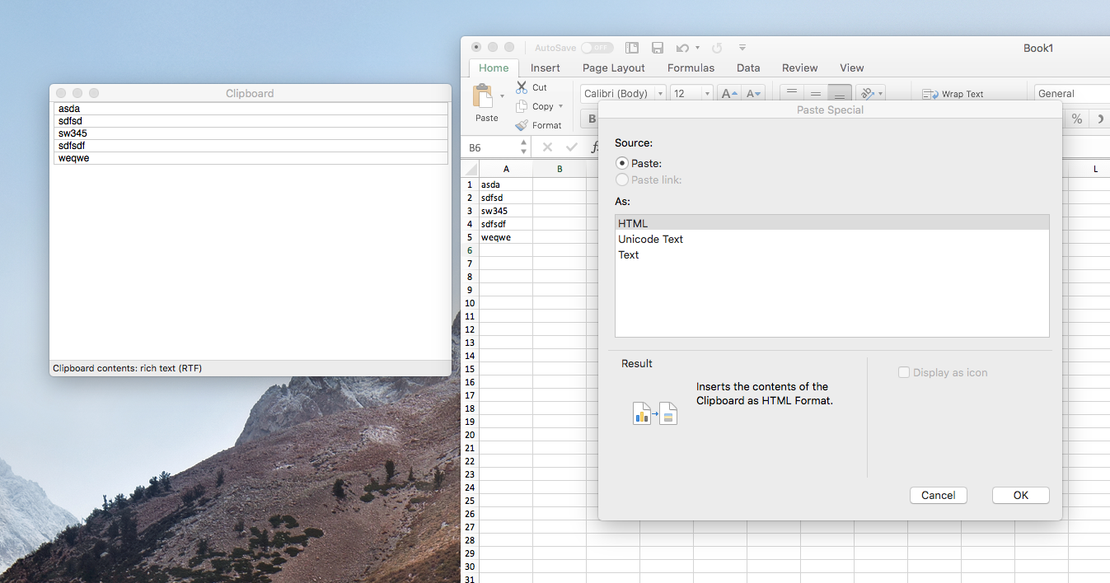Image resolution: width=1110 pixels, height=583 pixels.
Task: Click the Bold B icon
Action: (590, 119)
